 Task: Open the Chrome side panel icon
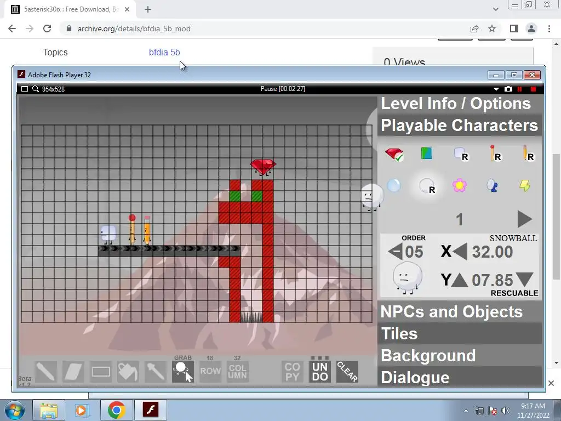pos(514,29)
